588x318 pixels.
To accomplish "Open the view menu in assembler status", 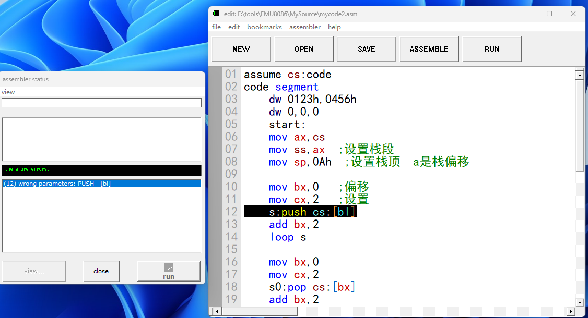I will [8, 92].
